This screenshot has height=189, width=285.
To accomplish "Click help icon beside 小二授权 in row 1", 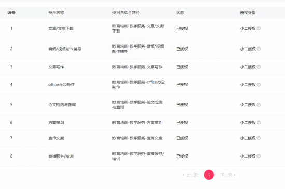I will (259, 28).
